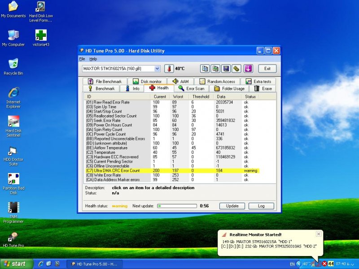The height and width of the screenshot is (269, 359).
Task: Select the Health tab
Action: coord(159,88)
